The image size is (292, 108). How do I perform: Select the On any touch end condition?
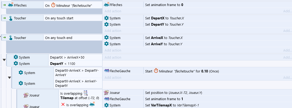point(59,38)
